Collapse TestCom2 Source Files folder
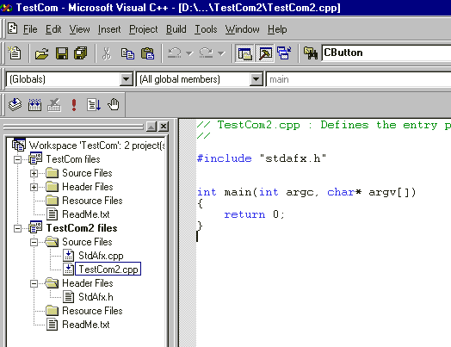This screenshot has width=451, height=347. [x=34, y=242]
